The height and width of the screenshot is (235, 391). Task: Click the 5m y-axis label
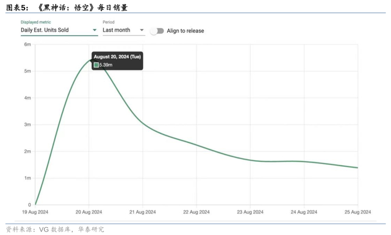pyautogui.click(x=27, y=71)
